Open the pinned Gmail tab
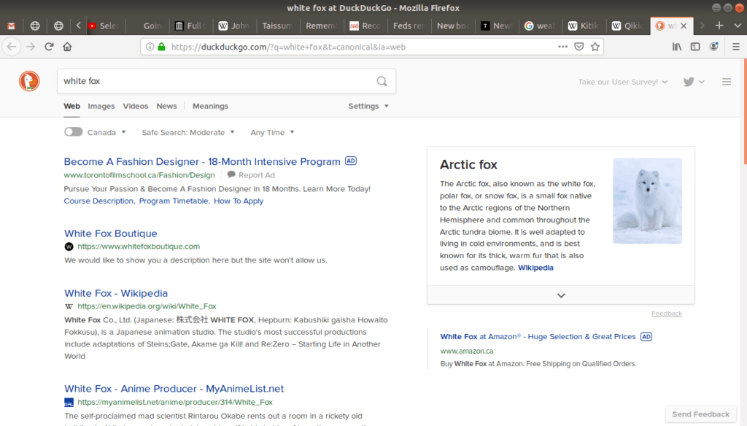 (x=12, y=26)
